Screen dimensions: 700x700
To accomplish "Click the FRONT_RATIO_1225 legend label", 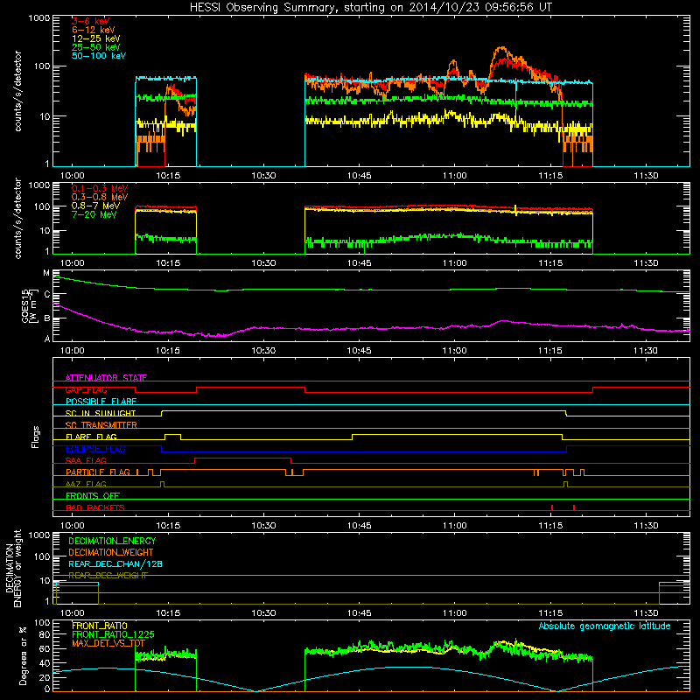I will 113,634.
